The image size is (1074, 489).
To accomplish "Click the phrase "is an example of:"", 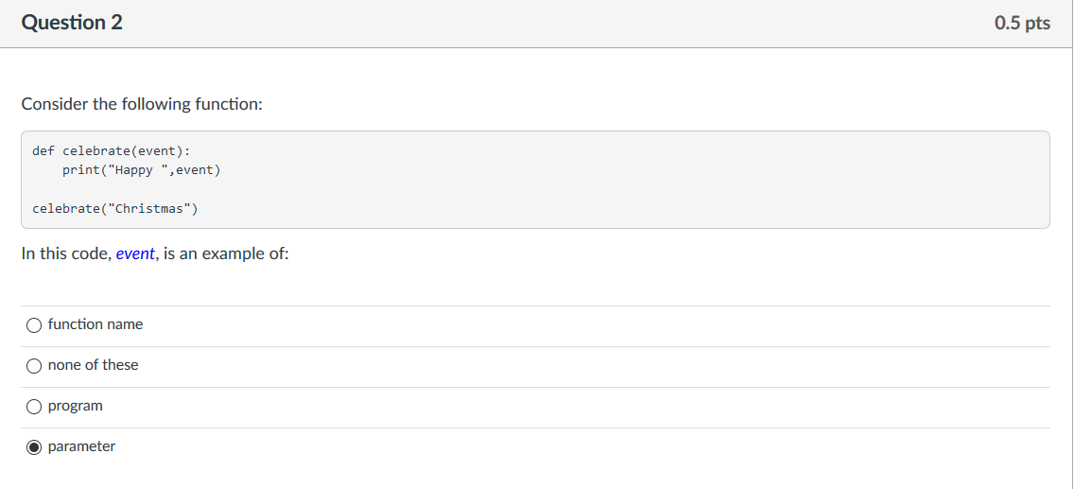I will pos(227,254).
